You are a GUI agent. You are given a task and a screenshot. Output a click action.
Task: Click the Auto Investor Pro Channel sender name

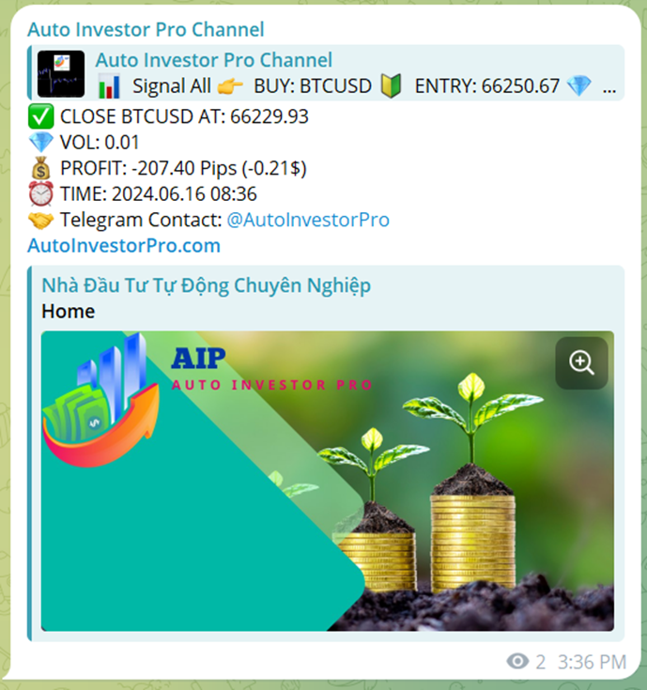(x=146, y=29)
